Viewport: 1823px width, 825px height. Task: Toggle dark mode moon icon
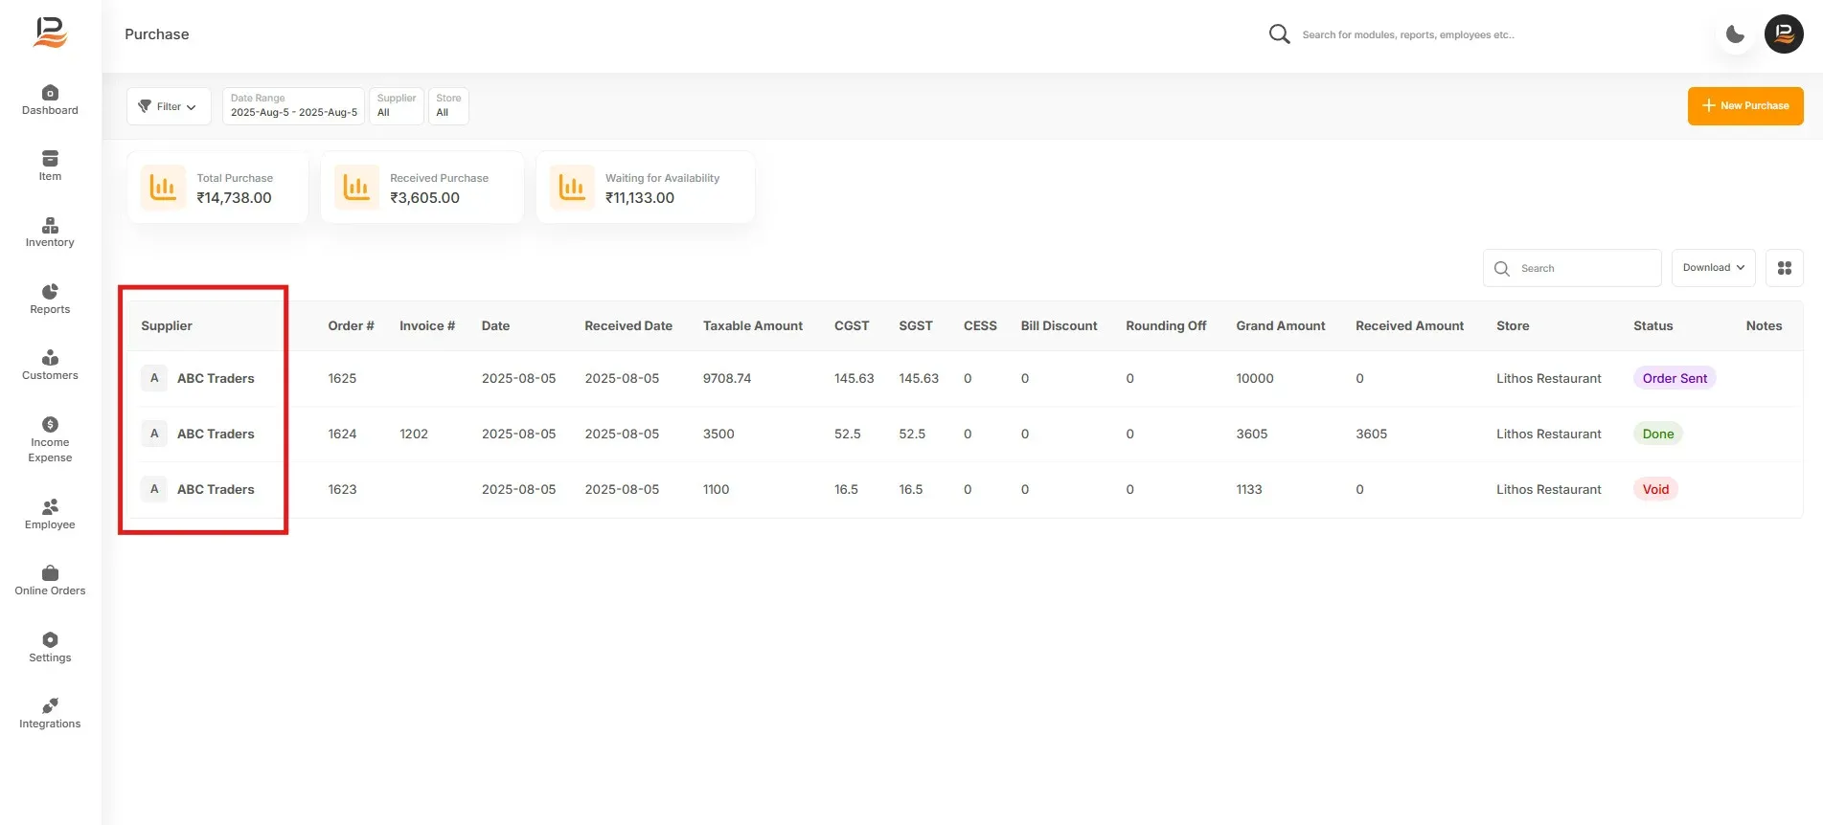coord(1735,34)
